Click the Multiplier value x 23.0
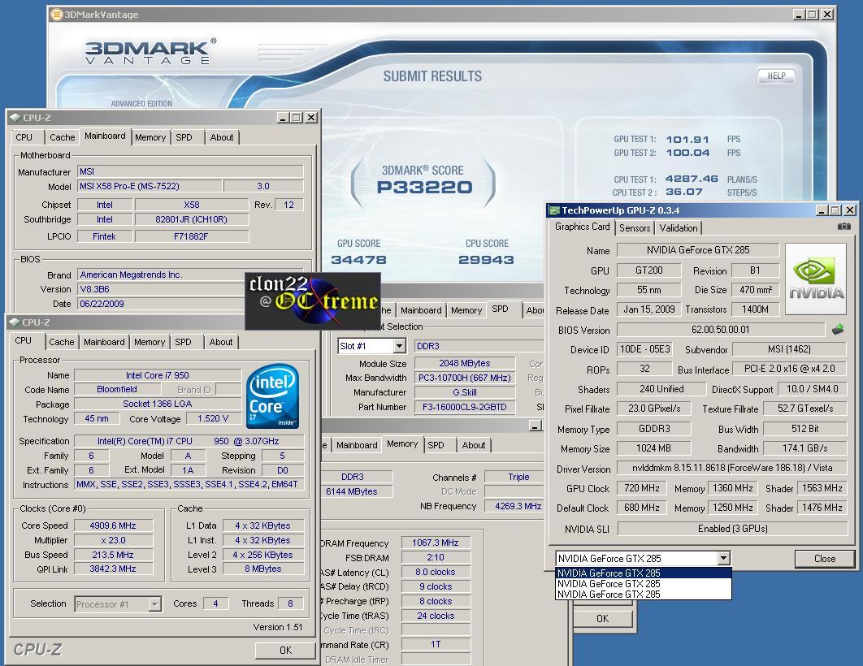The image size is (863, 666). point(113,541)
